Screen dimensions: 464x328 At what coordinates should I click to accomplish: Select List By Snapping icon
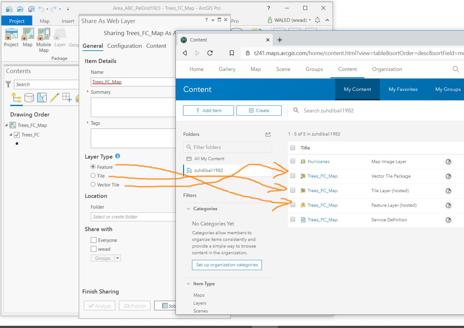click(x=67, y=98)
